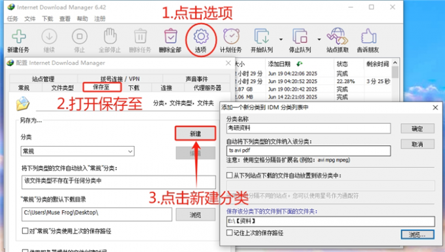
Task: Expand the 开始队列 dropdown arrow
Action: coord(281,39)
